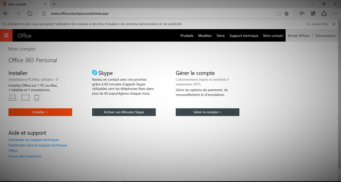Click the Office brand logo text
The width and height of the screenshot is (341, 182).
point(24,36)
